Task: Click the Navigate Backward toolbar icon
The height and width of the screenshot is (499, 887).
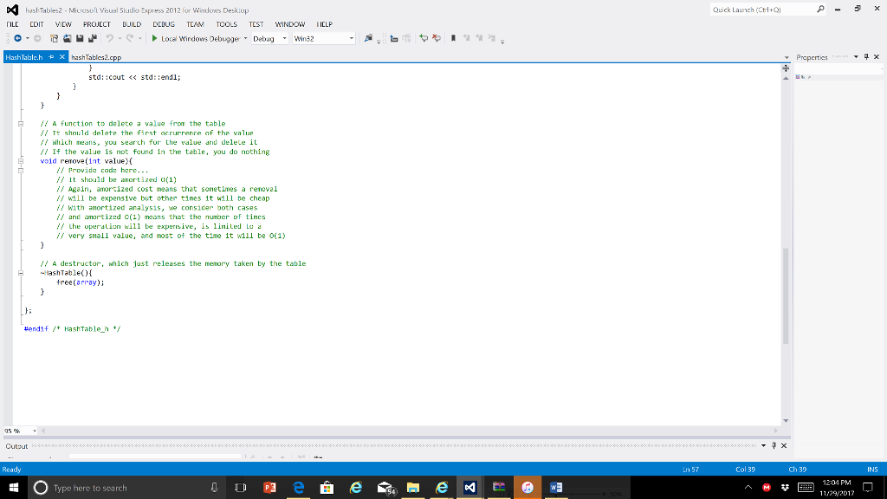Action: pos(18,38)
